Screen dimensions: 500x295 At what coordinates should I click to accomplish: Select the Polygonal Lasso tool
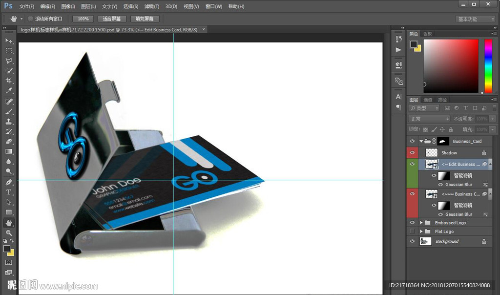point(9,61)
